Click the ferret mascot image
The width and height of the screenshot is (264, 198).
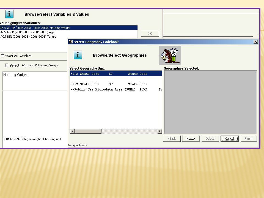tap(170, 55)
